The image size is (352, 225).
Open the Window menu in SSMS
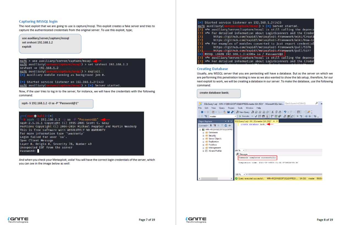(x=249, y=108)
